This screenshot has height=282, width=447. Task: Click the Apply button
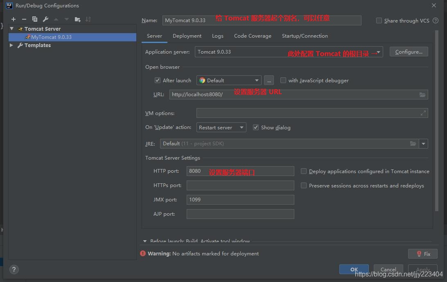point(423,269)
